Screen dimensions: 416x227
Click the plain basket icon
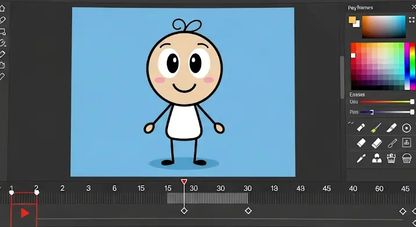[407, 158]
